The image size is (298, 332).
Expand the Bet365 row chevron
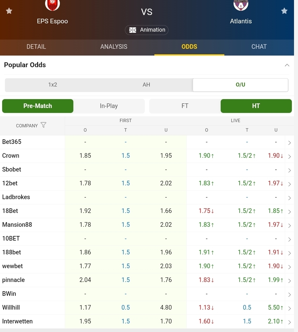289,142
